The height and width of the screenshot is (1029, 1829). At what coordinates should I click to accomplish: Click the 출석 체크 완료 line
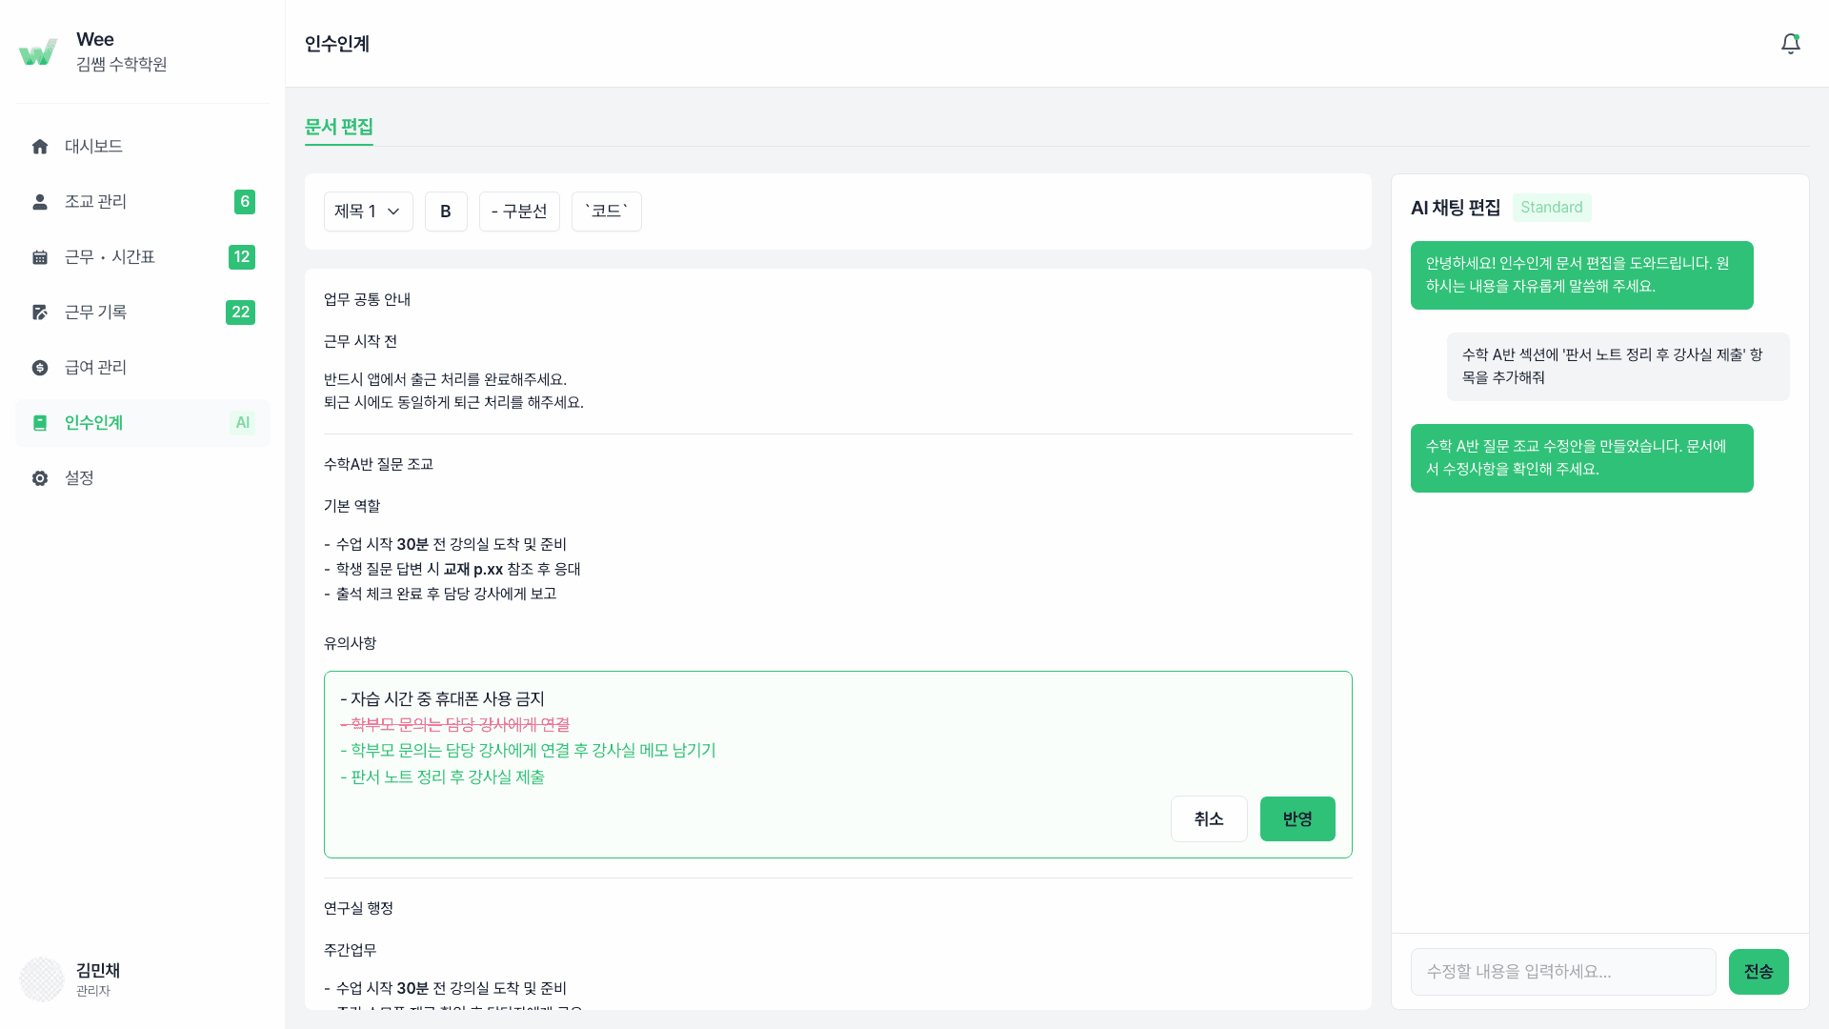pos(440,595)
